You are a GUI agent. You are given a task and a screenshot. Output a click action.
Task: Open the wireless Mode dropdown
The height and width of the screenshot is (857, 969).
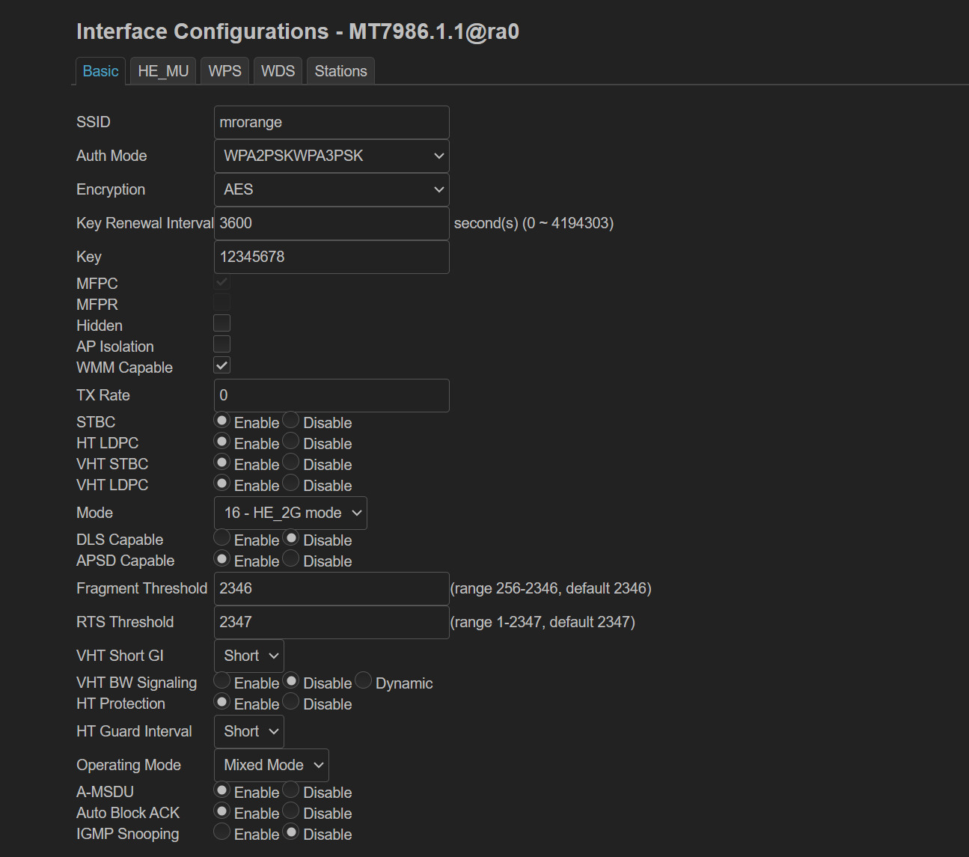[290, 513]
